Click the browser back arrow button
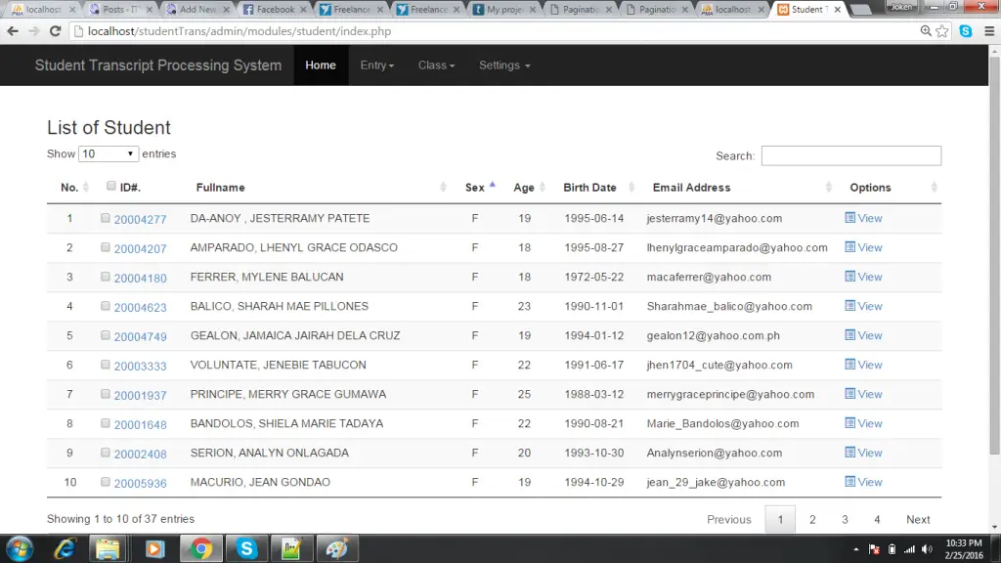Viewport: 1001px width, 563px height. click(x=13, y=31)
